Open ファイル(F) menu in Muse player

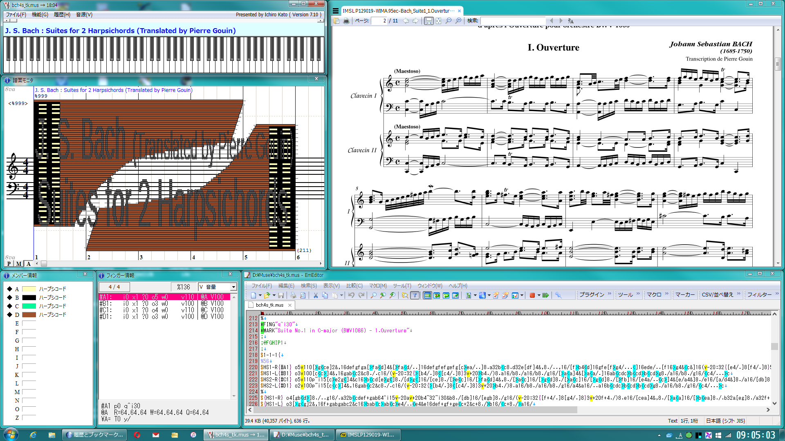tap(16, 15)
